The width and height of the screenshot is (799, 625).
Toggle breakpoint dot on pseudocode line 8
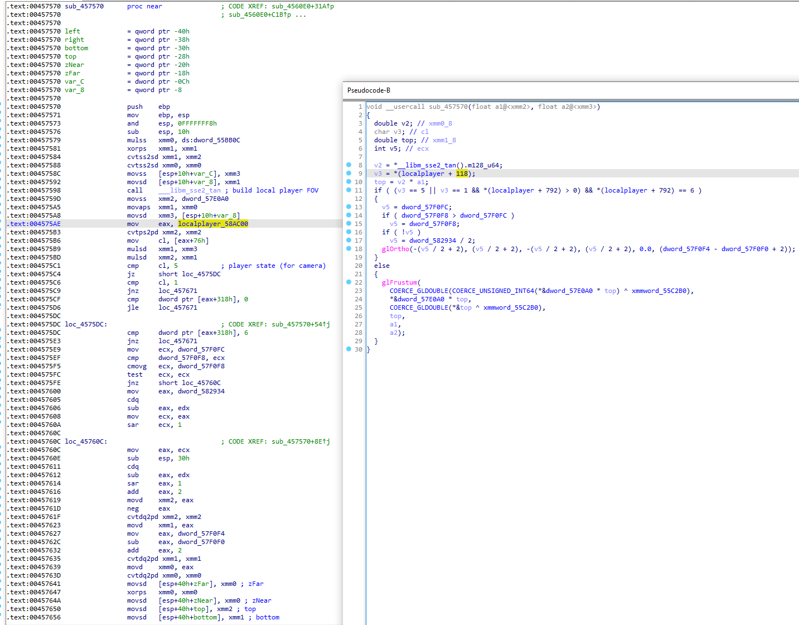[349, 165]
